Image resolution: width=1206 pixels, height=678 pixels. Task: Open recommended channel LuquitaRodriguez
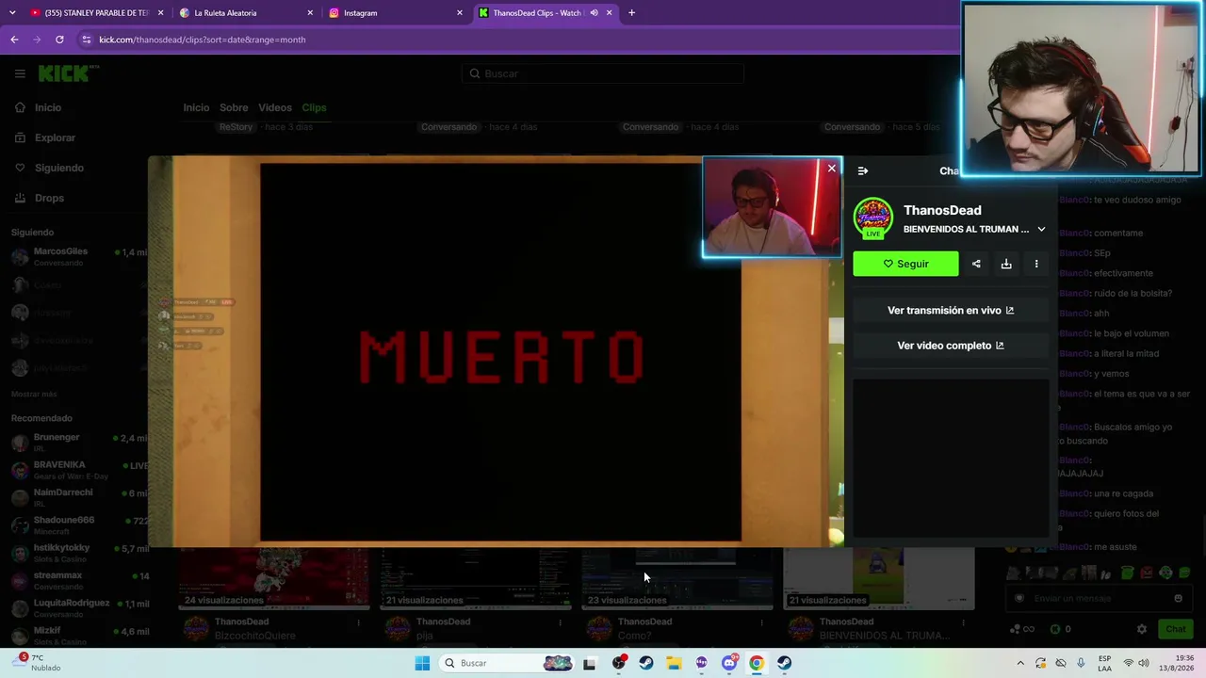click(79, 607)
